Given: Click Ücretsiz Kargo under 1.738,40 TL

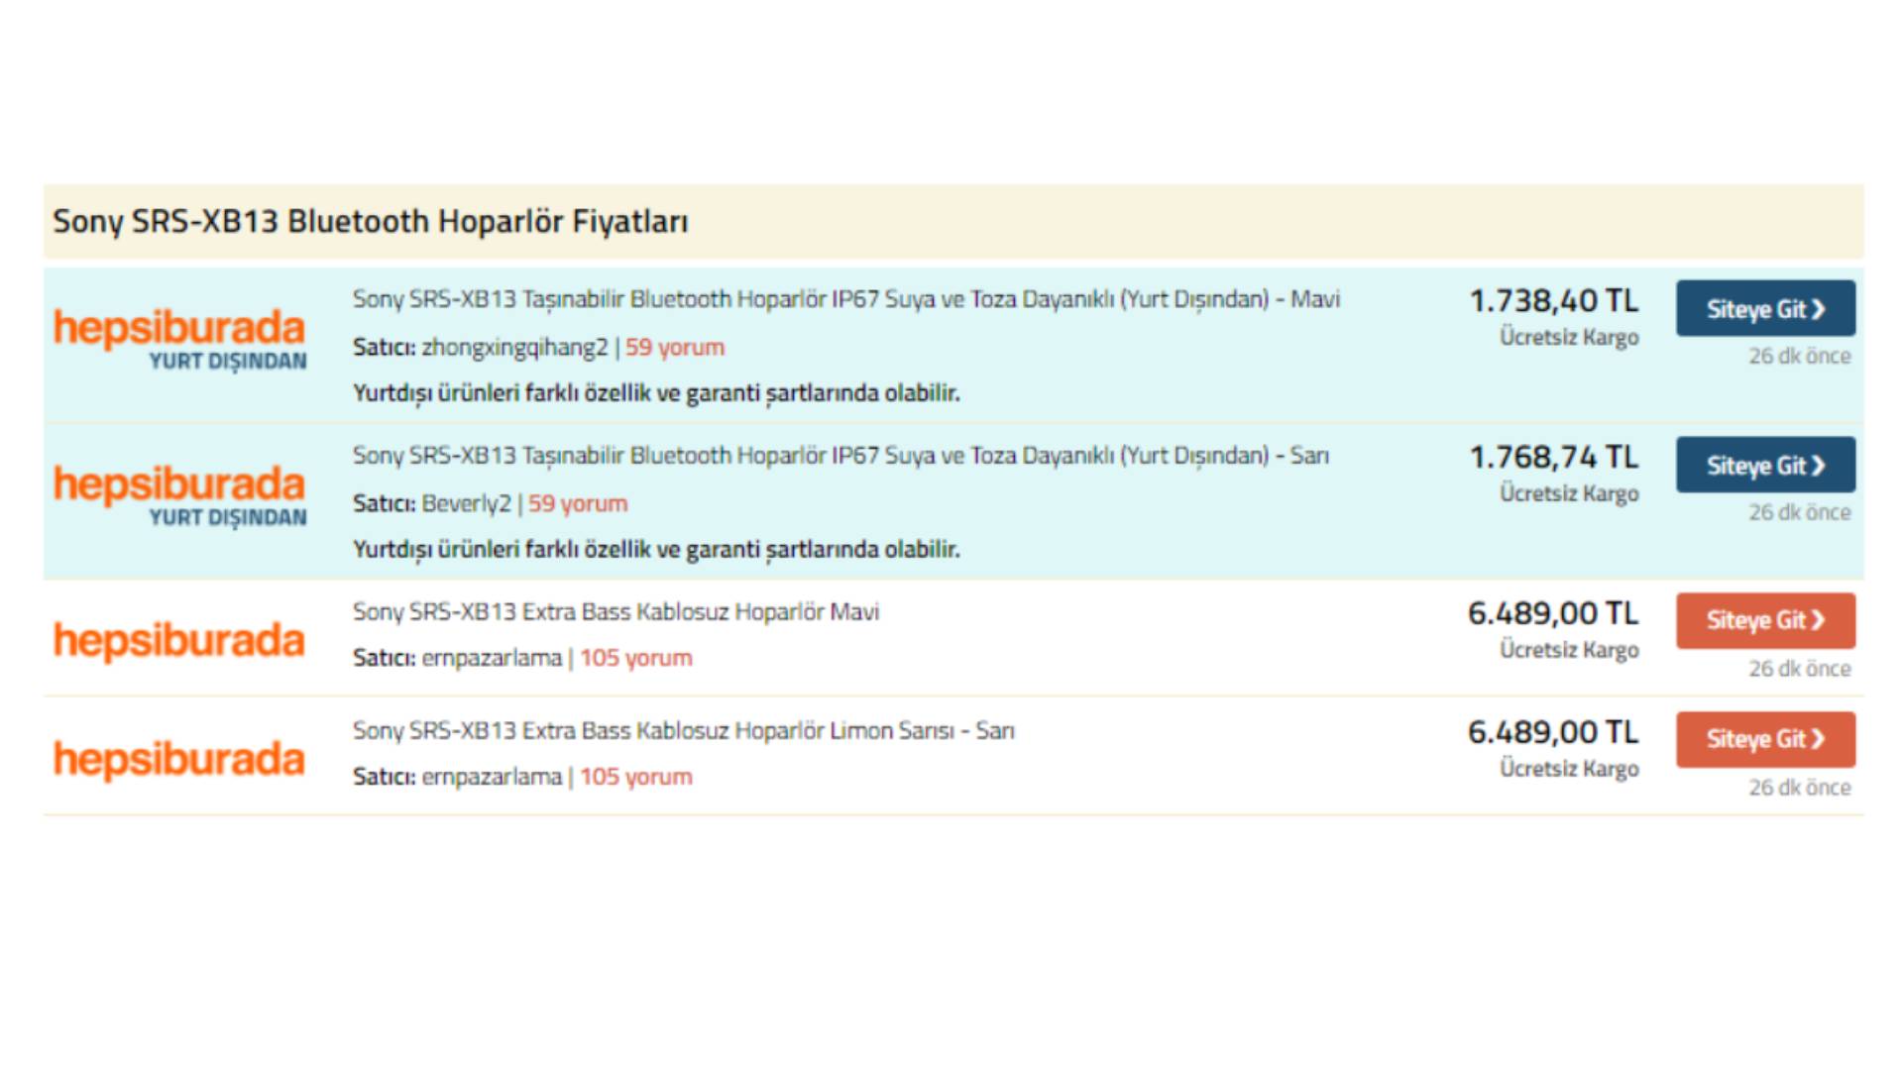Looking at the screenshot, I should pos(1569,338).
